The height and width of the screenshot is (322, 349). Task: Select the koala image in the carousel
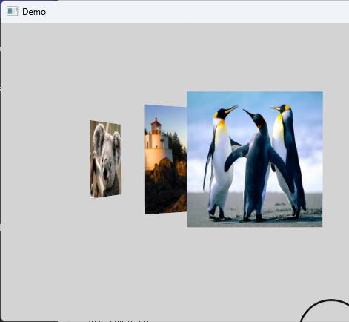click(105, 159)
